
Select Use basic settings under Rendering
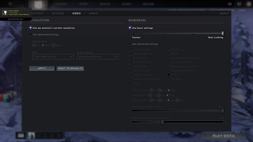[130, 28]
